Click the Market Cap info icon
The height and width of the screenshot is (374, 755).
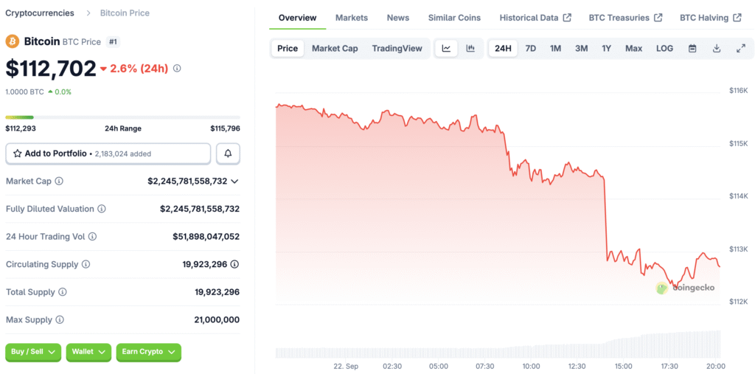pyautogui.click(x=59, y=181)
